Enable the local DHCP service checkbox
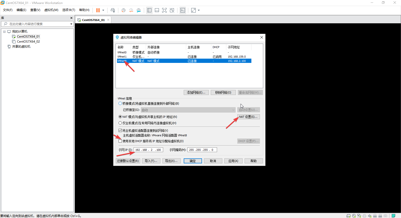Screen dimensions: 401x218 [120, 141]
